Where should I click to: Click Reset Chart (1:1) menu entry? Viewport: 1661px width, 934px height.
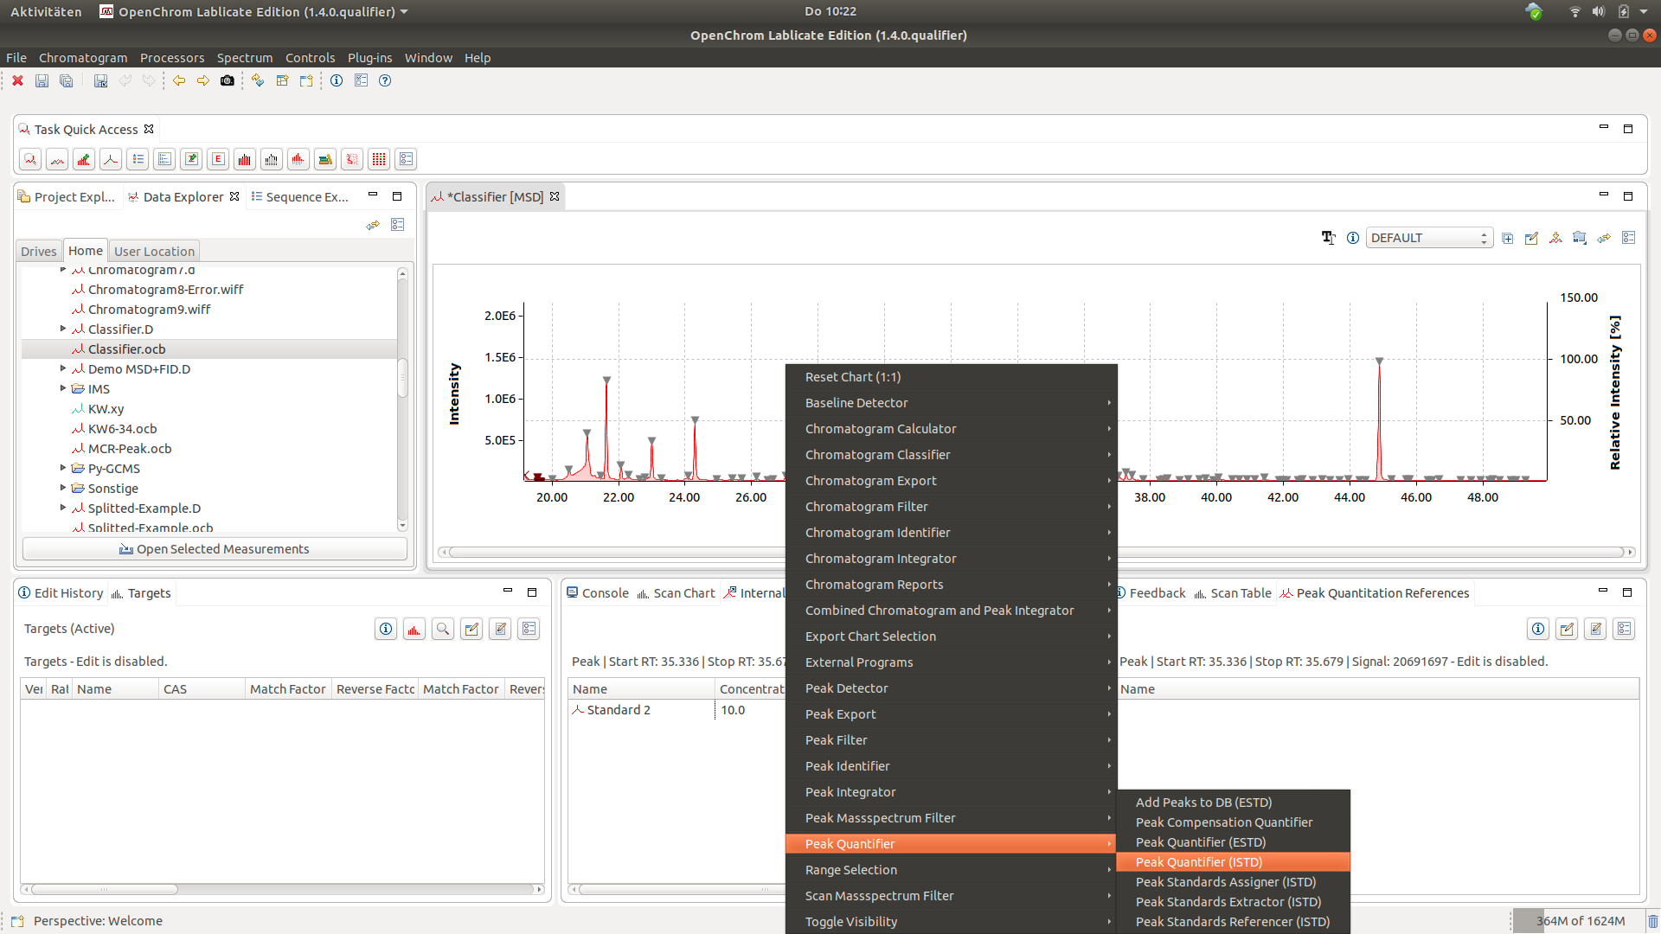click(x=951, y=377)
